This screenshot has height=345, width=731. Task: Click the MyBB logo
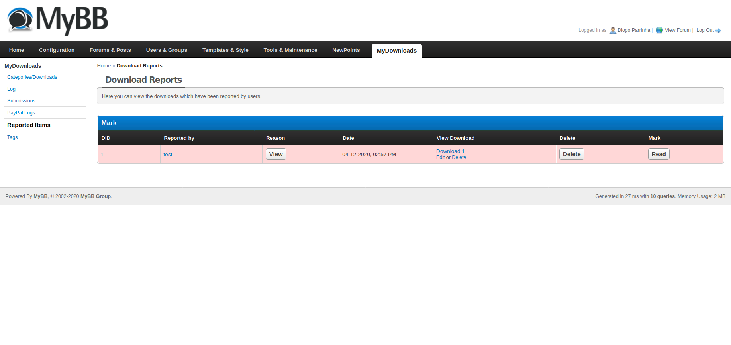[58, 20]
